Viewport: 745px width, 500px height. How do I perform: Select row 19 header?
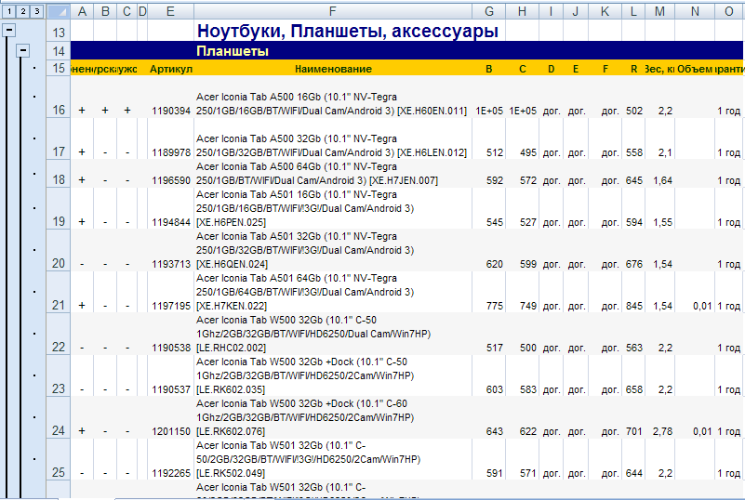[58, 208]
